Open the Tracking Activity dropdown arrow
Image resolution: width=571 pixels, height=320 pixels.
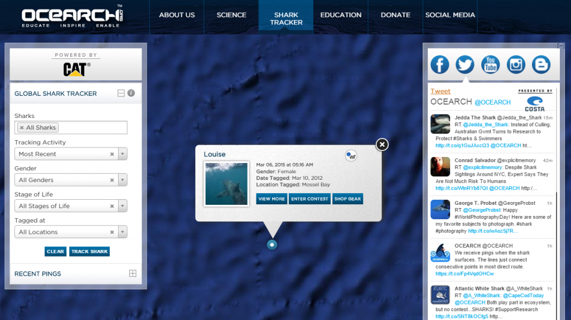coord(123,154)
